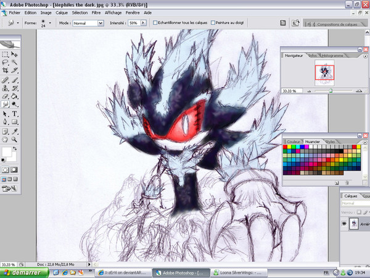Image resolution: width=370 pixels, height=278 pixels.
Task: Select the Lasso tool
Action: [x=5, y=62]
